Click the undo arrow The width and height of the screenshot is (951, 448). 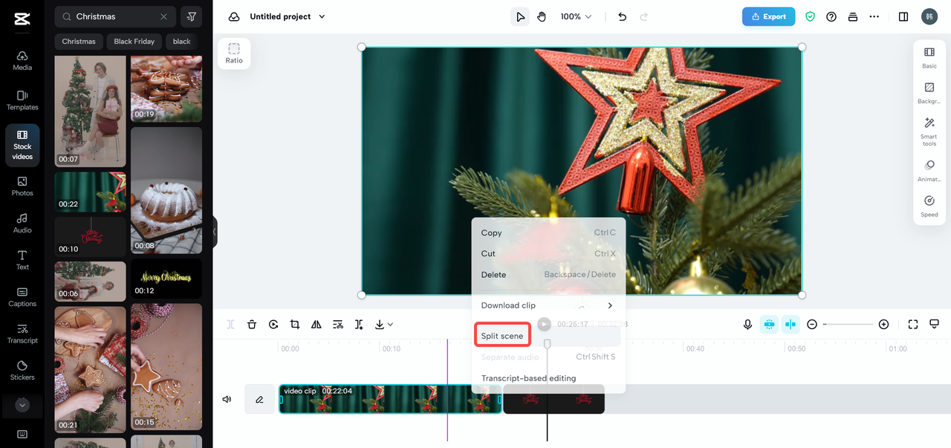click(623, 16)
